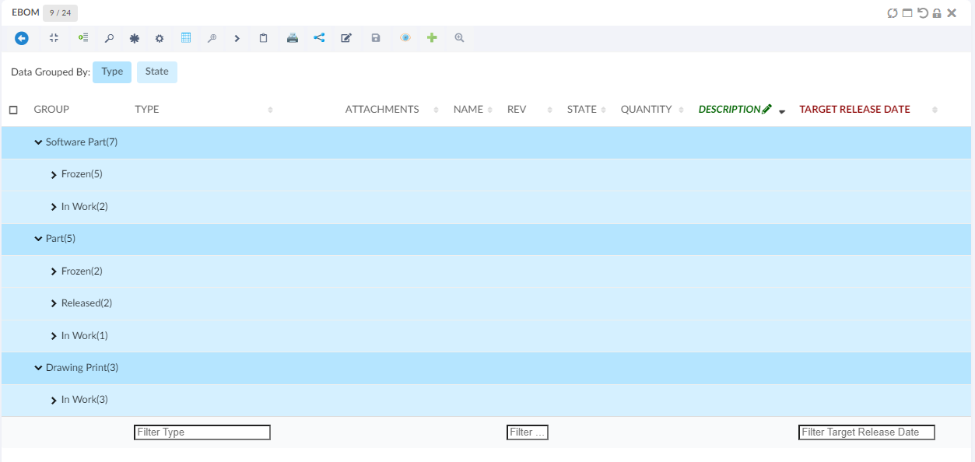Open the Description column dropdown arrow

point(782,111)
